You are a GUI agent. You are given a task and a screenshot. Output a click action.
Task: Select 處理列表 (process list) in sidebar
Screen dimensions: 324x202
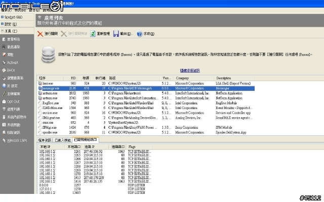click(x=11, y=109)
